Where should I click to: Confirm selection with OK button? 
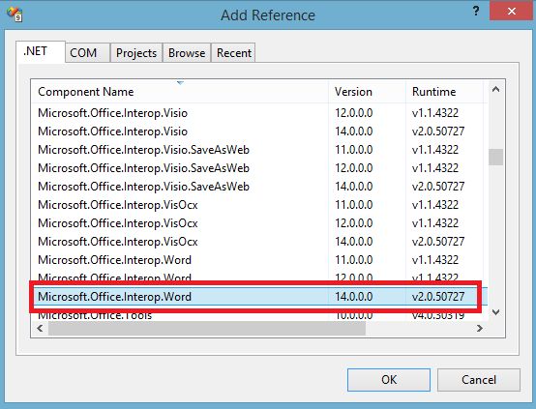389,380
